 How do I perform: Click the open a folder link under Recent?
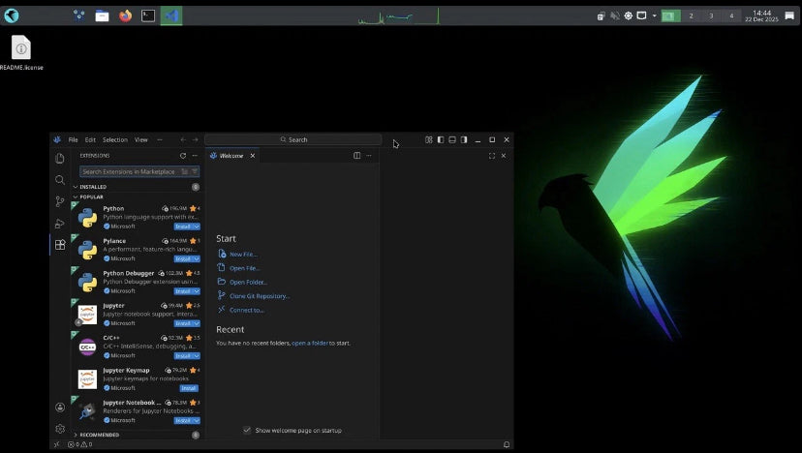tap(309, 343)
